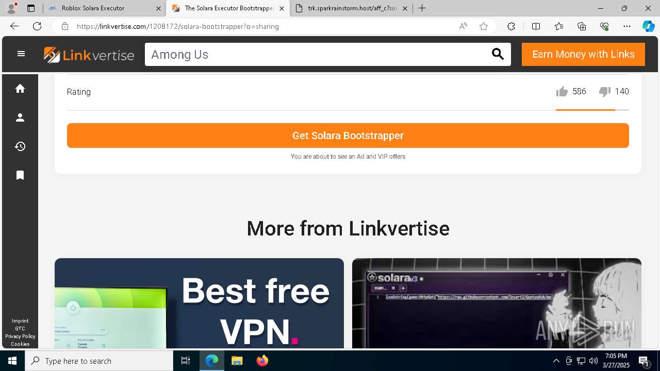
Task: Open the Windows Start menu
Action: pos(12,361)
